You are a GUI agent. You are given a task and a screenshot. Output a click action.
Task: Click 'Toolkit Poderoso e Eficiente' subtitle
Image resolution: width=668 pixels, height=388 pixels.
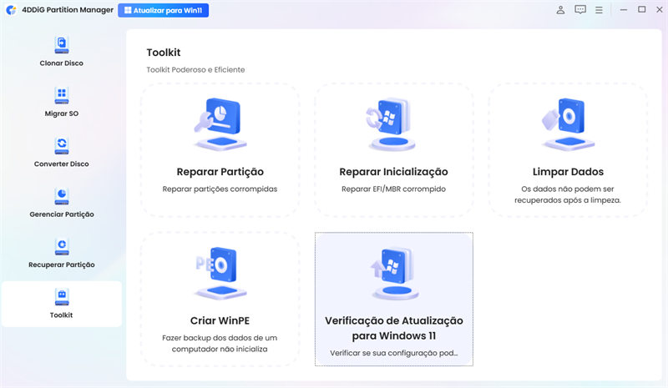pos(195,69)
